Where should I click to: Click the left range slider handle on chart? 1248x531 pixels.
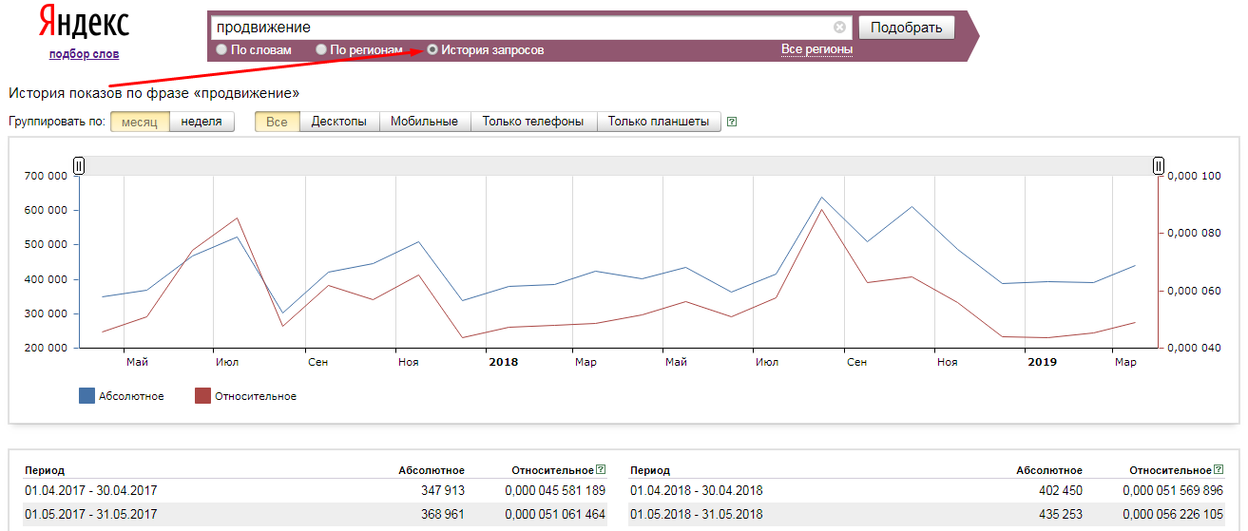79,166
